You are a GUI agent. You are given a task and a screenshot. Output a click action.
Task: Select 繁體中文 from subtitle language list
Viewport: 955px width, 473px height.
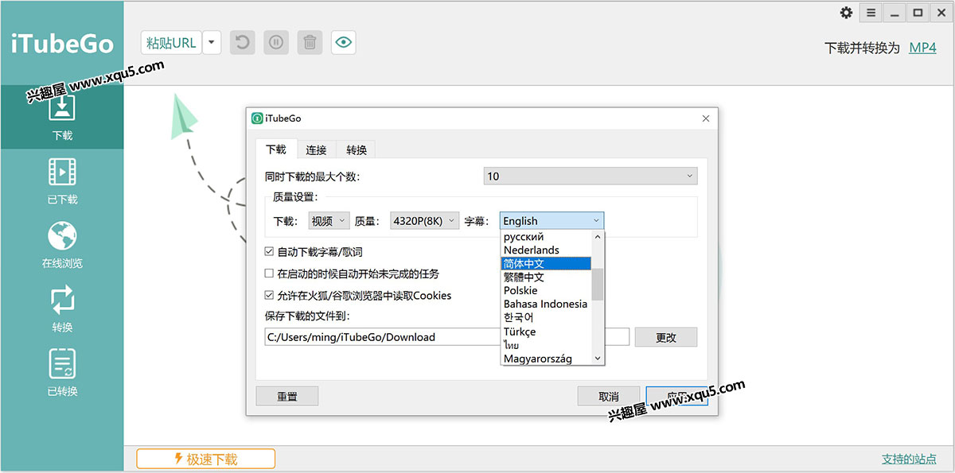[524, 277]
